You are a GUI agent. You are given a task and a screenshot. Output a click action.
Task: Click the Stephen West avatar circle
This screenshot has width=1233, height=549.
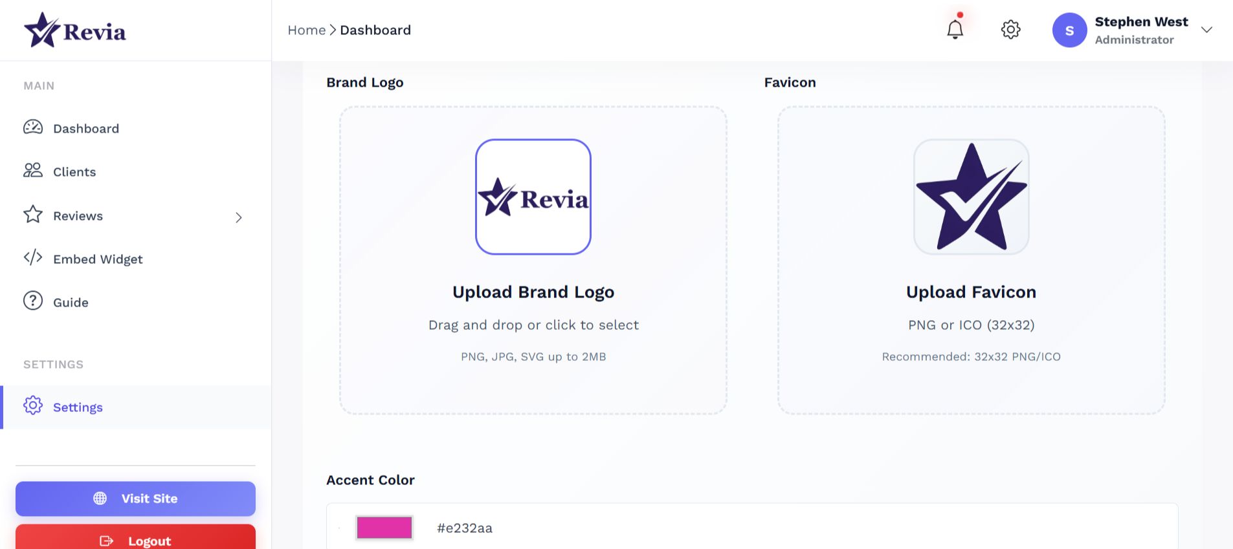[1069, 30]
